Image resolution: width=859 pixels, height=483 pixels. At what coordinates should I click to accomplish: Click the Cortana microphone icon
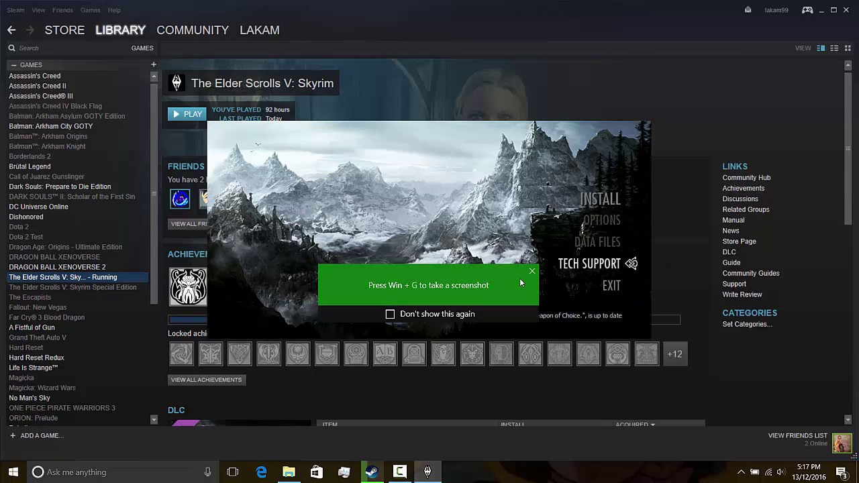click(208, 472)
